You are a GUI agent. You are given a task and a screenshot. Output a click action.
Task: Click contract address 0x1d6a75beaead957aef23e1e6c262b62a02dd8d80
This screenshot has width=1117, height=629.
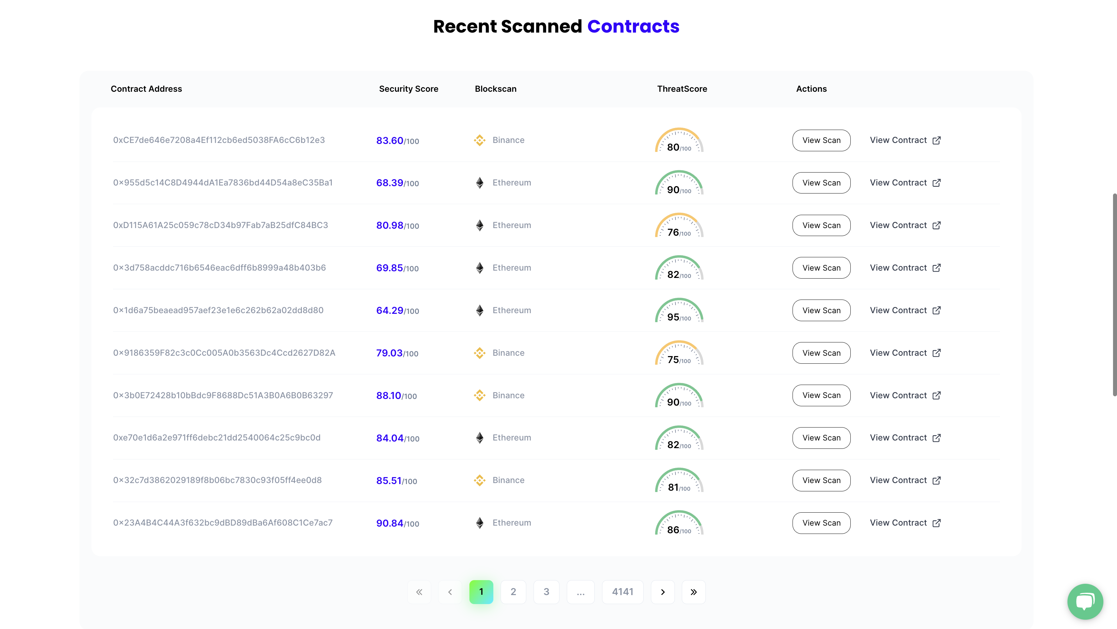tap(218, 311)
